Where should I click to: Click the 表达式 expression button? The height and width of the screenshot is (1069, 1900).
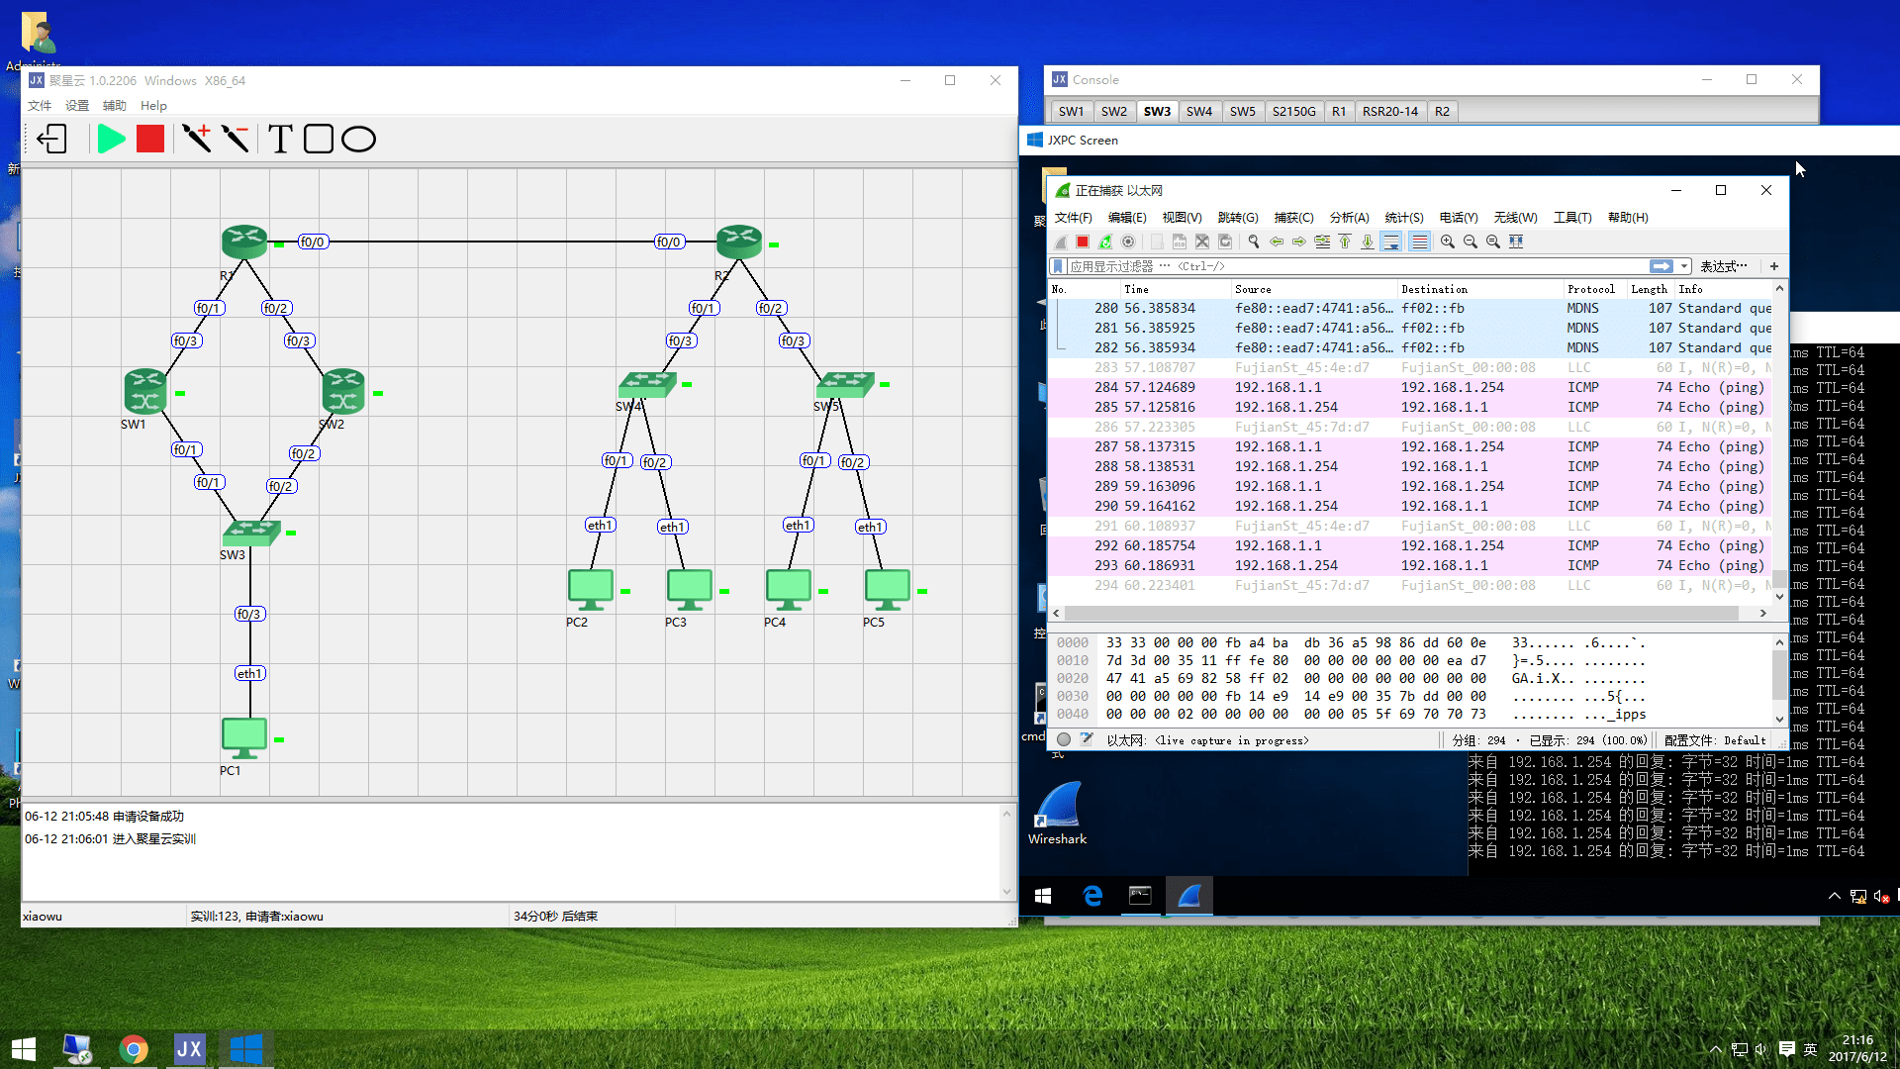tap(1724, 266)
